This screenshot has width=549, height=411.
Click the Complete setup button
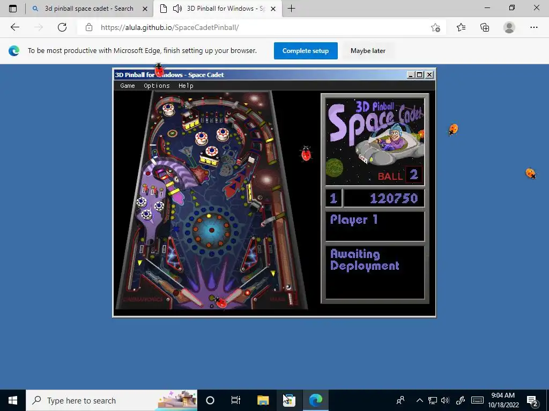306,51
